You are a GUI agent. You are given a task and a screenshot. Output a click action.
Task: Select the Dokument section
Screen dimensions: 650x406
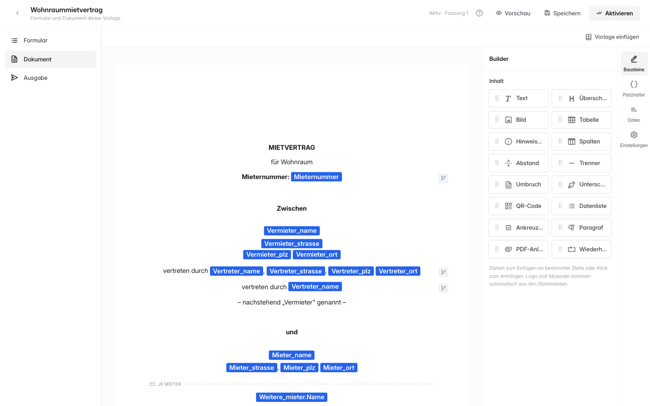click(51, 59)
